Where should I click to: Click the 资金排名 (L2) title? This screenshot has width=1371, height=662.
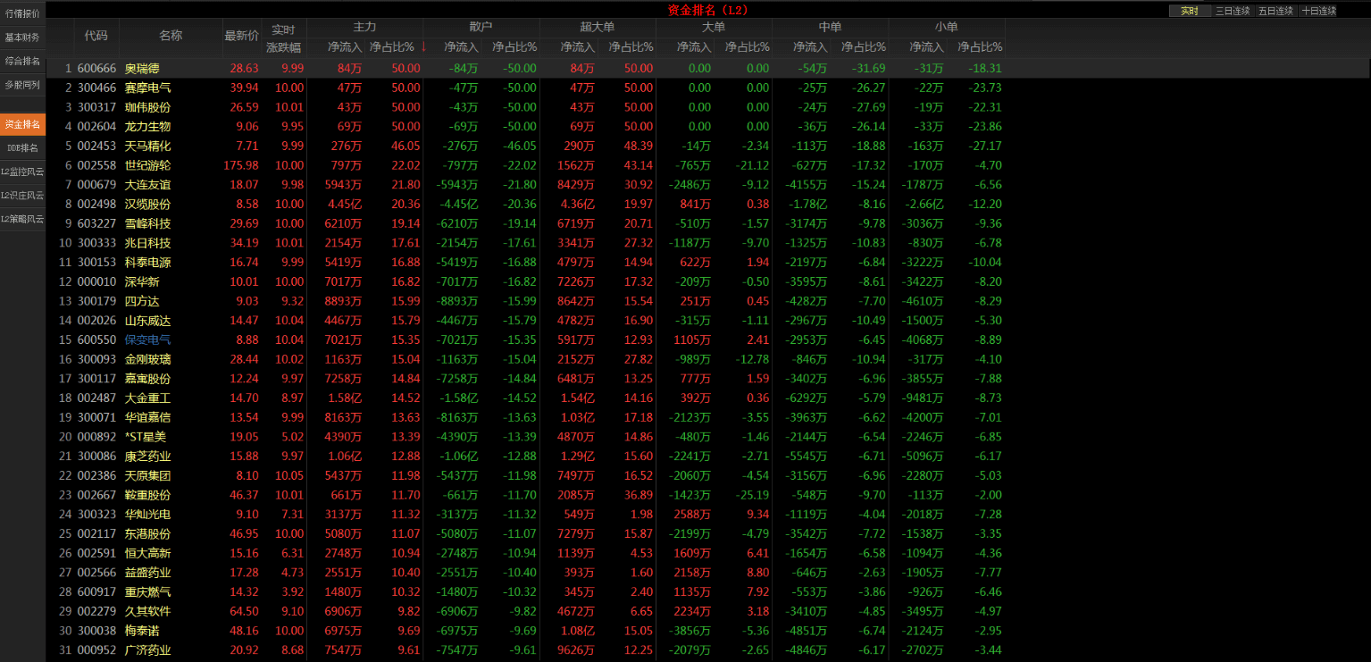click(707, 10)
